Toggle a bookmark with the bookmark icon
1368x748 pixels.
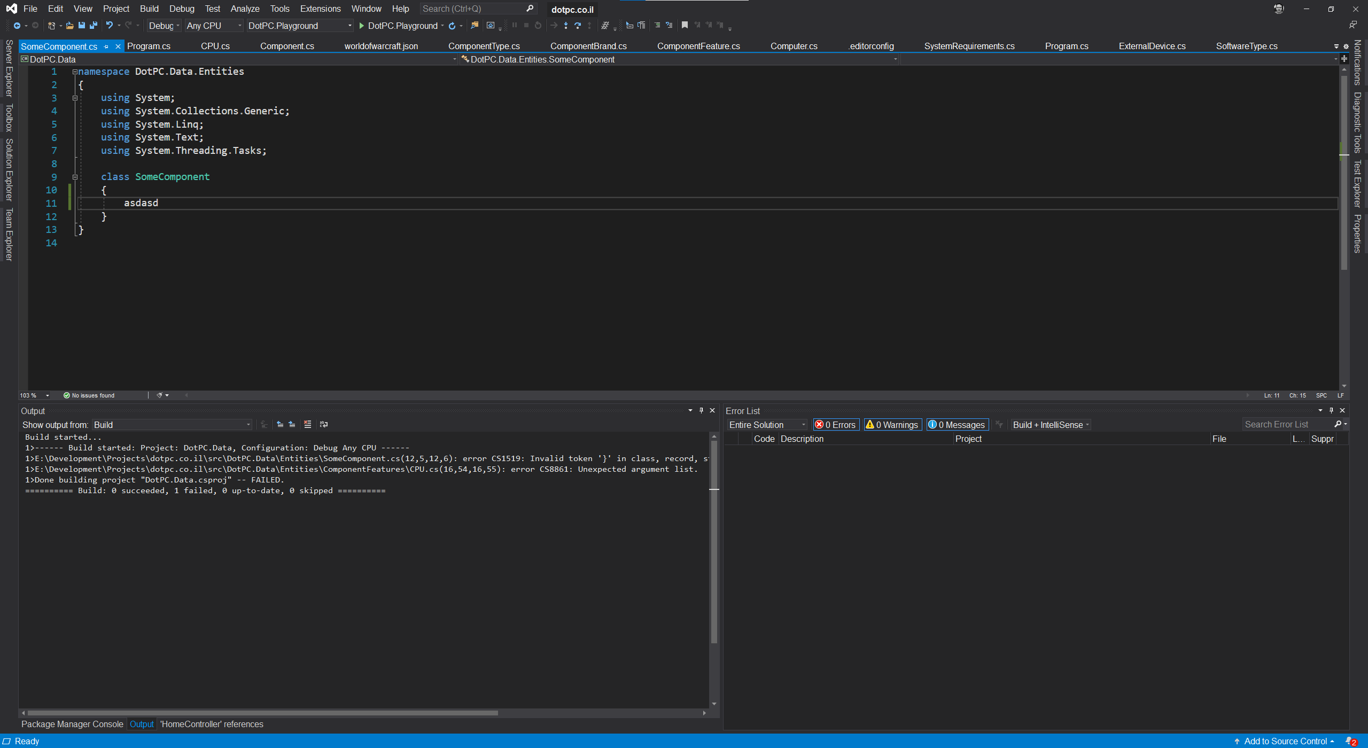(x=685, y=25)
